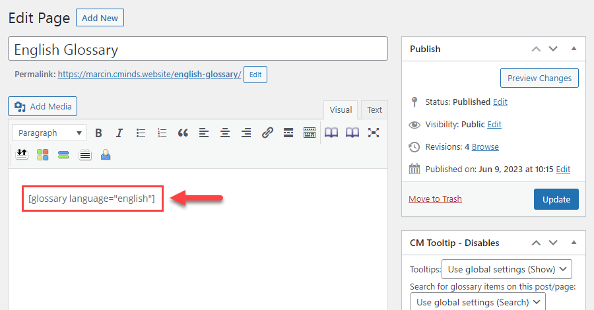This screenshot has width=594, height=310.
Task: Click the revisions clock icon
Action: pos(414,147)
